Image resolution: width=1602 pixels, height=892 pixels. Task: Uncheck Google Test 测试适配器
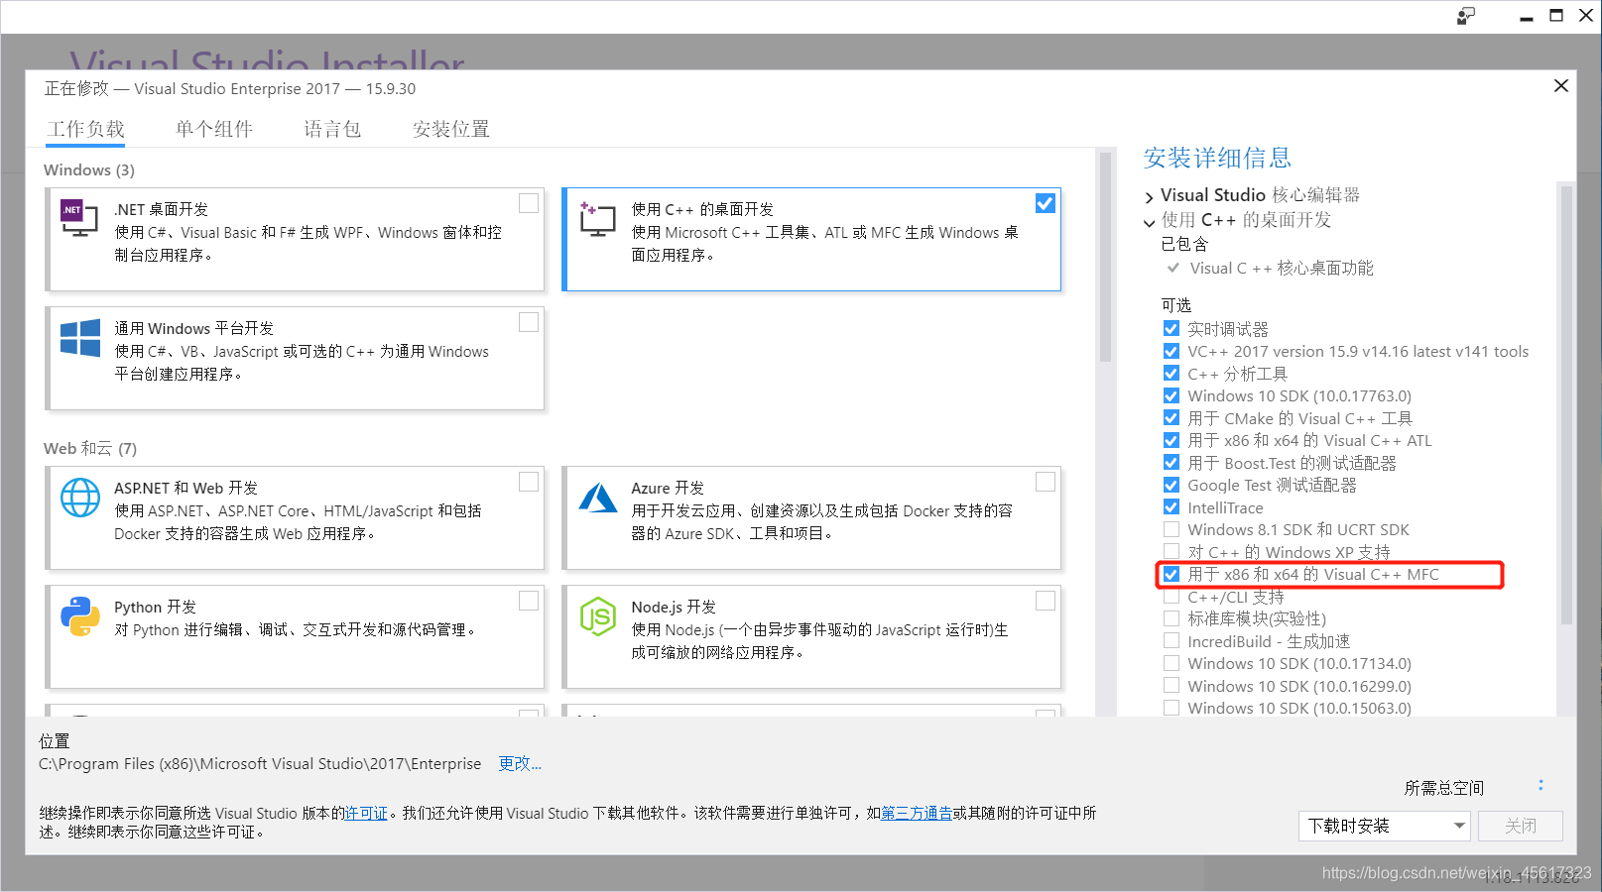click(1171, 485)
